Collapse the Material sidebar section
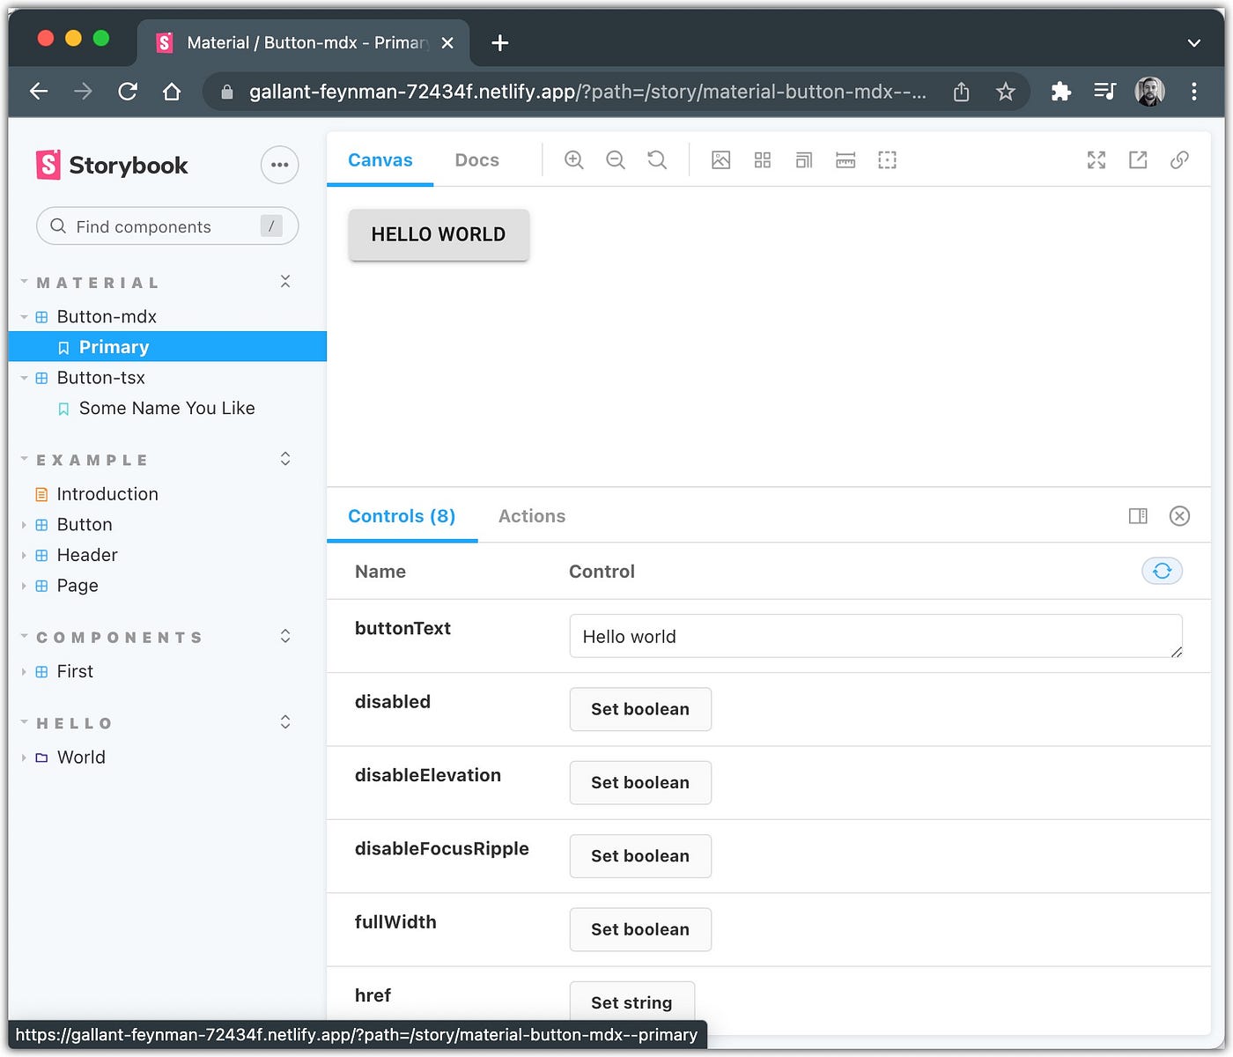Viewport: 1233px width, 1057px height. point(285,281)
